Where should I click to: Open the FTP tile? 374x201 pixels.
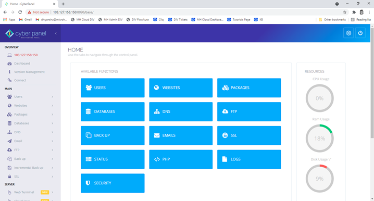click(x=249, y=111)
